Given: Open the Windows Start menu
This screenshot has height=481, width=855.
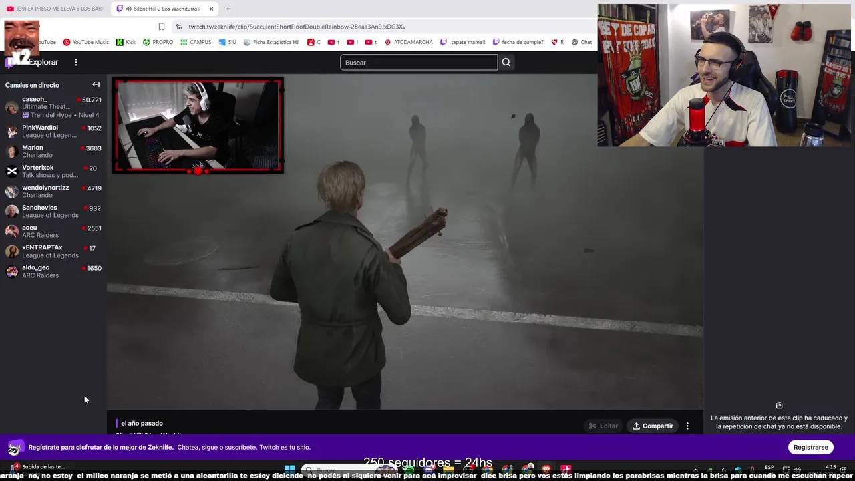Looking at the screenshot, I should point(290,469).
